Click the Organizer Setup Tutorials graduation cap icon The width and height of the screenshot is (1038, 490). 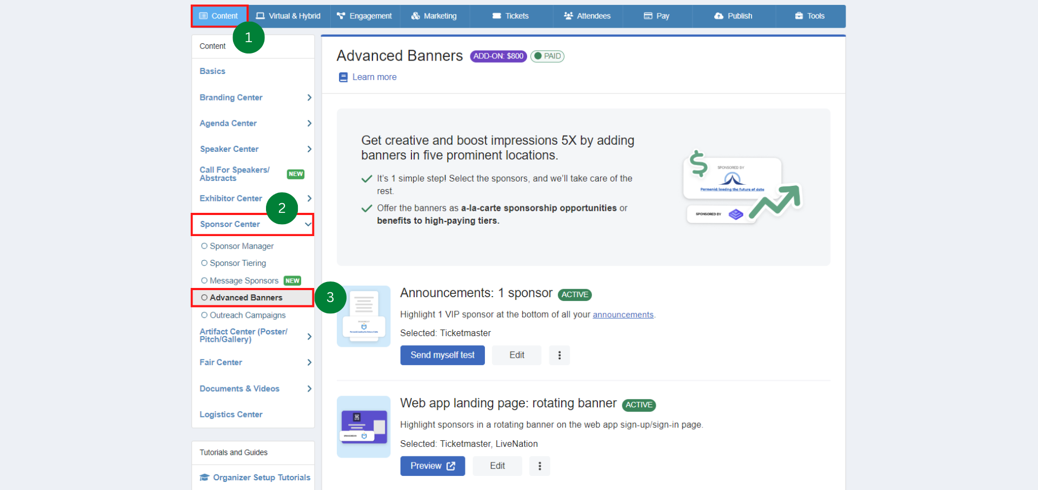pos(204,478)
